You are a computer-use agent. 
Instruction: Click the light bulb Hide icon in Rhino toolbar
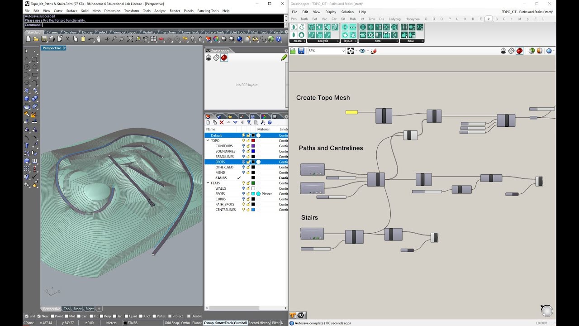(x=193, y=39)
